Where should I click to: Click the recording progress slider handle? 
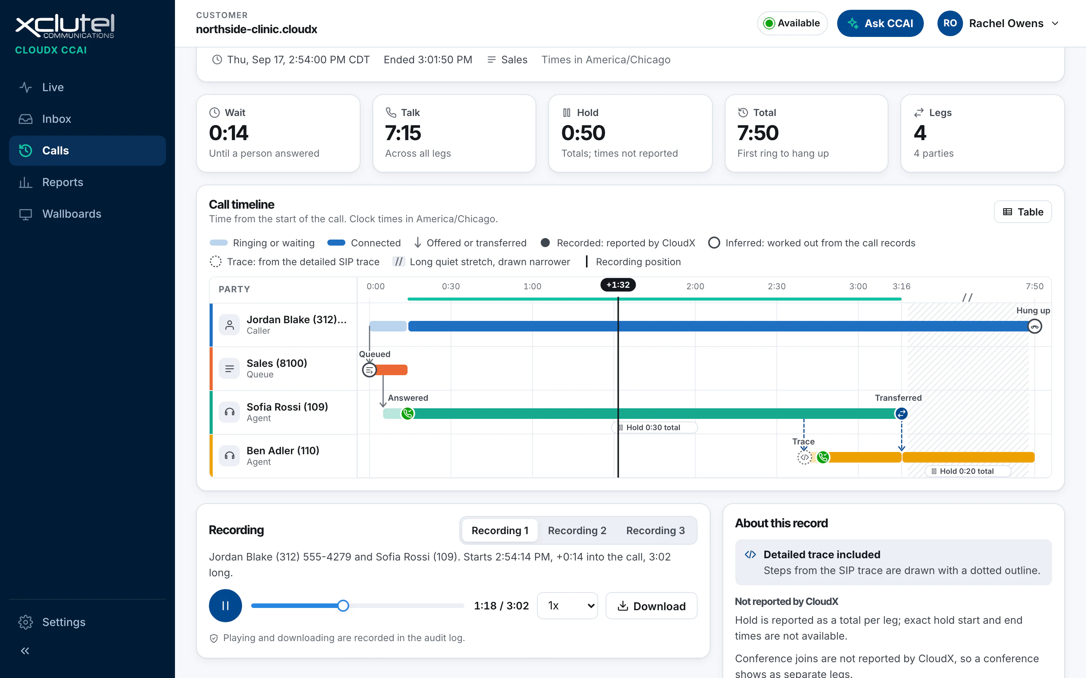[343, 606]
